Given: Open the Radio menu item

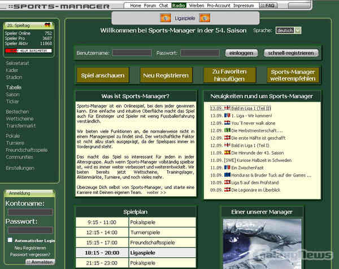Looking at the screenshot, I should [179, 5].
